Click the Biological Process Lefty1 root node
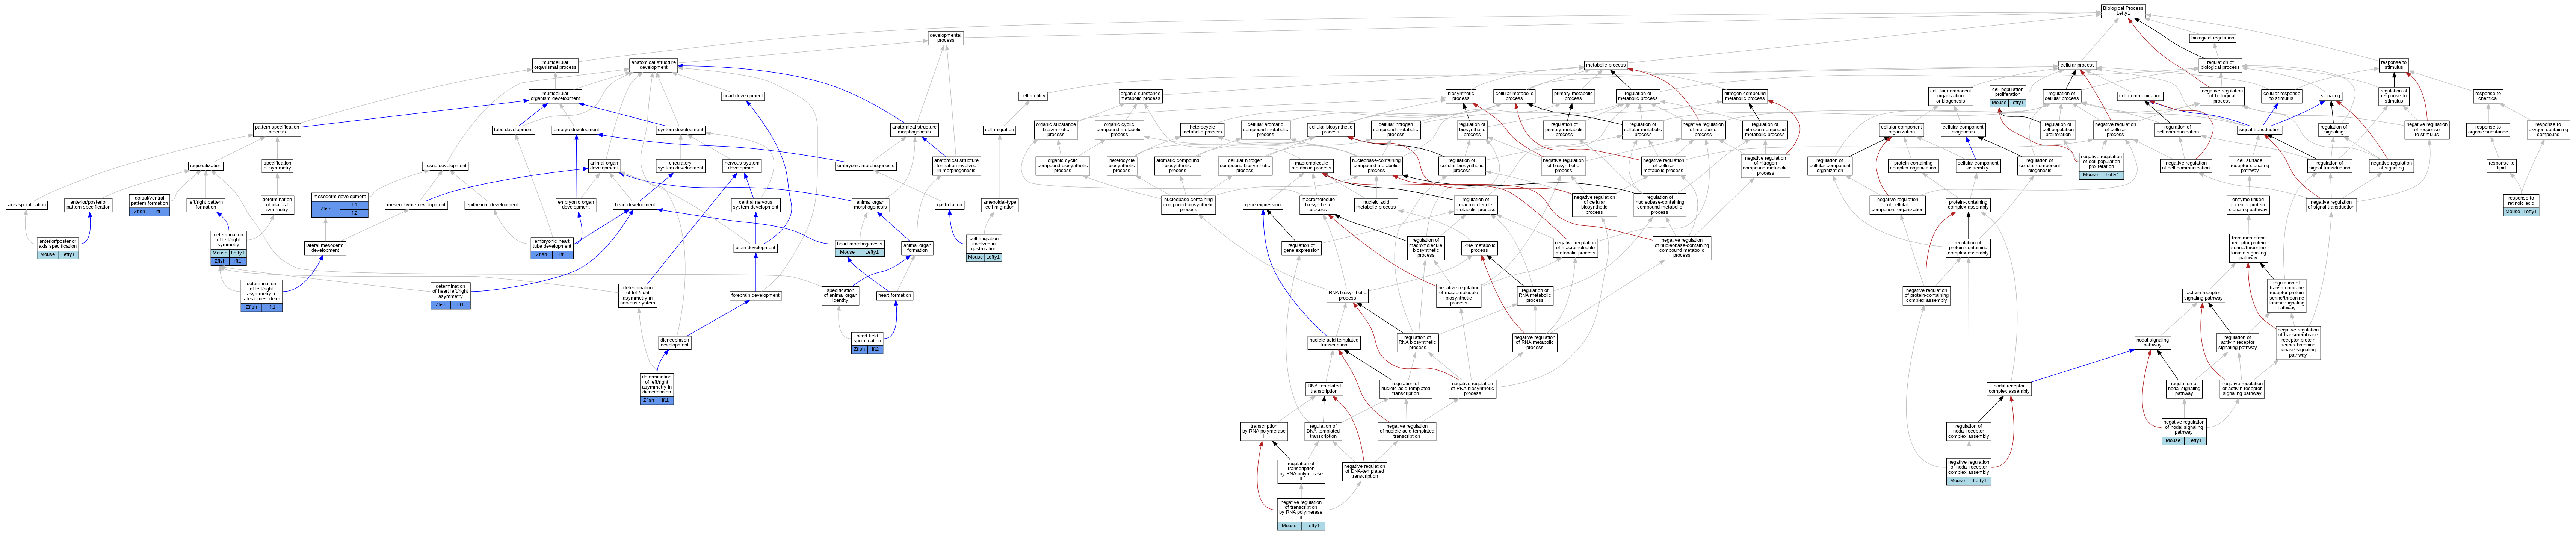This screenshot has height=534, width=2576. tap(2122, 11)
